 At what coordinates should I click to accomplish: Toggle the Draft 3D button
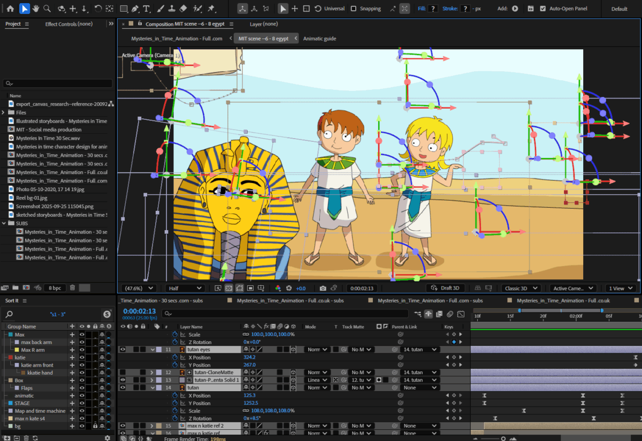pos(446,288)
